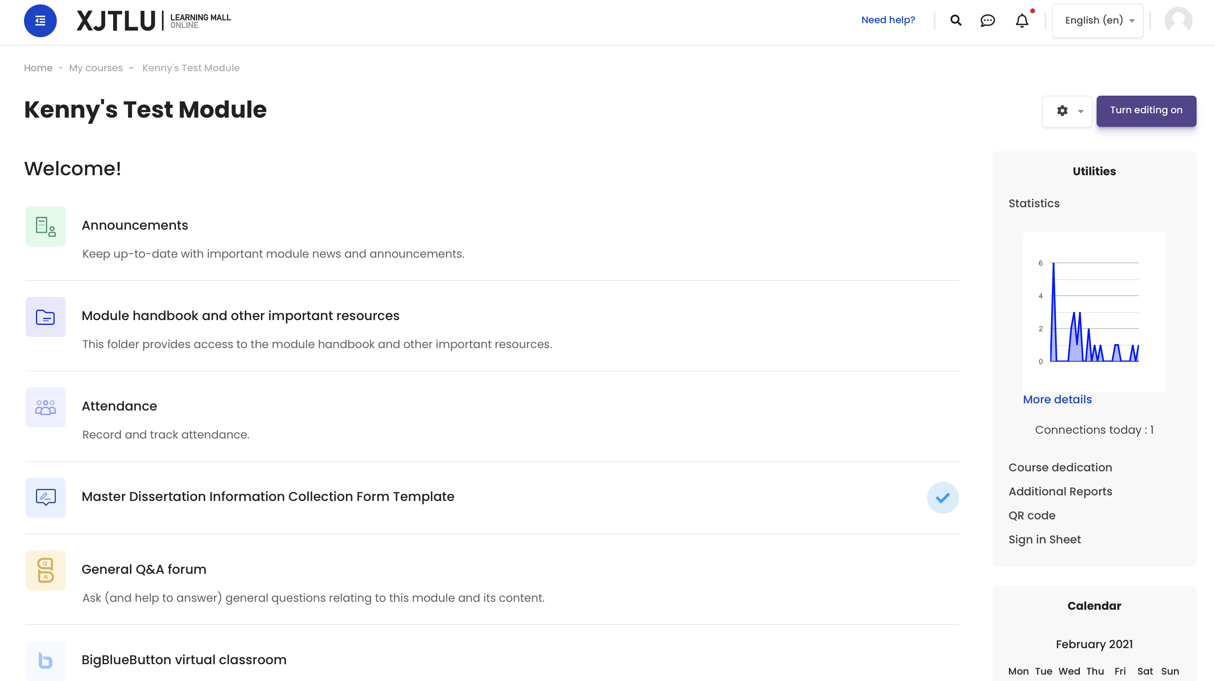
Task: Open the user avatar profile menu
Action: 1178,21
